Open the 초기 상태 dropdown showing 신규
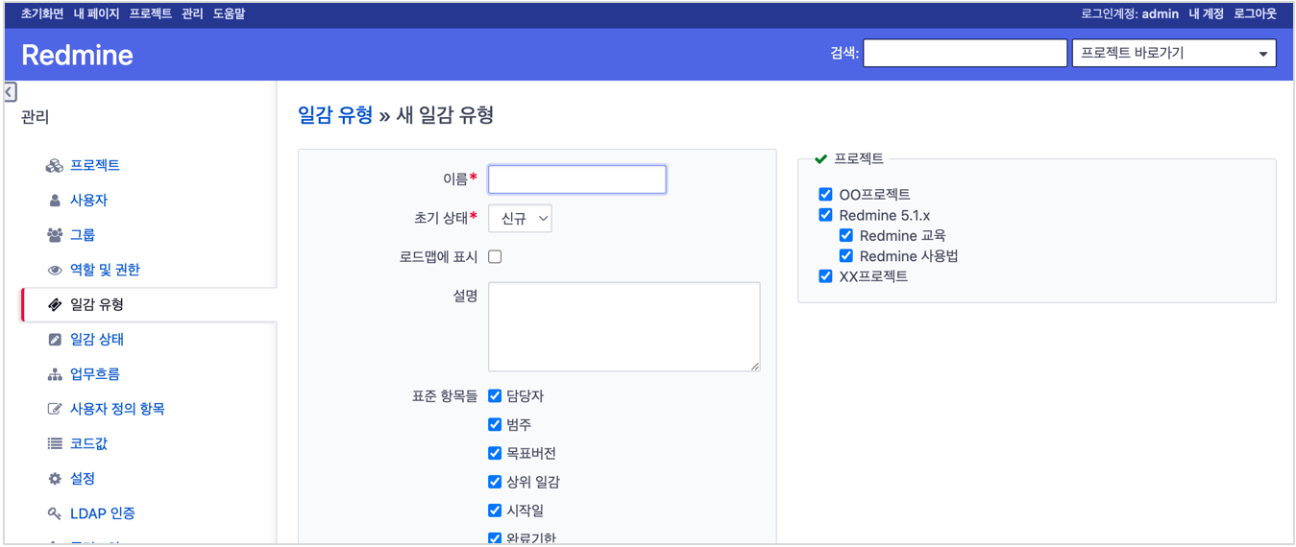This screenshot has height=547, width=1296. [x=520, y=219]
